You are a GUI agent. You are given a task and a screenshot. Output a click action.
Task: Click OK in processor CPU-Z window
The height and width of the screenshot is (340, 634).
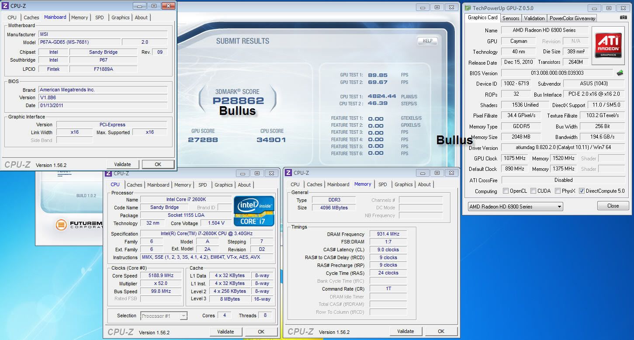click(x=261, y=332)
